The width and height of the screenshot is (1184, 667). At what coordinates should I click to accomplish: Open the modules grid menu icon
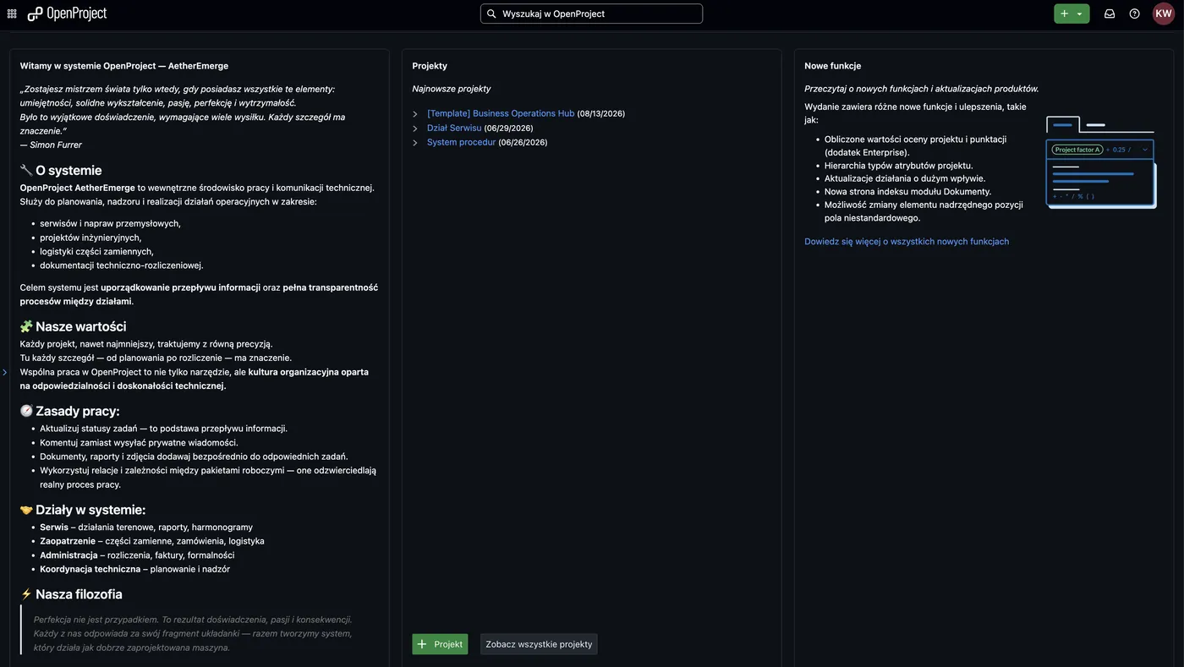coord(12,14)
